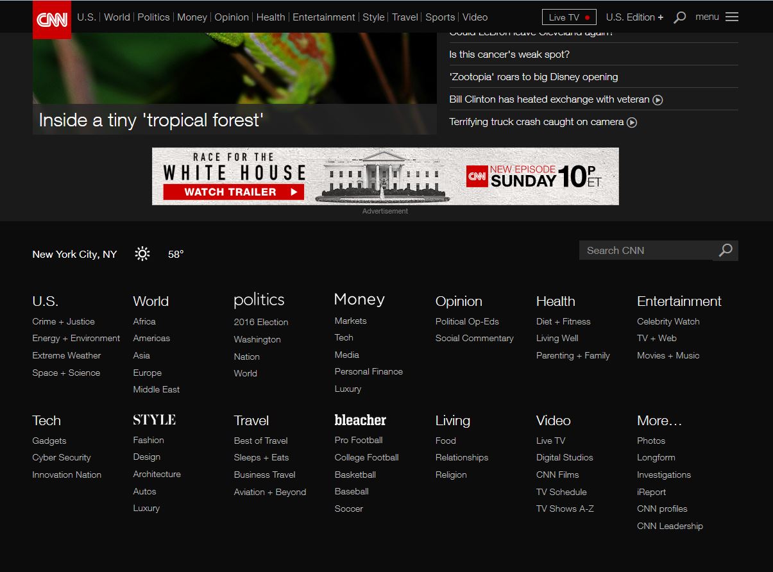Select Travel in the top navigation bar
This screenshot has width=773, height=572.
click(x=405, y=17)
